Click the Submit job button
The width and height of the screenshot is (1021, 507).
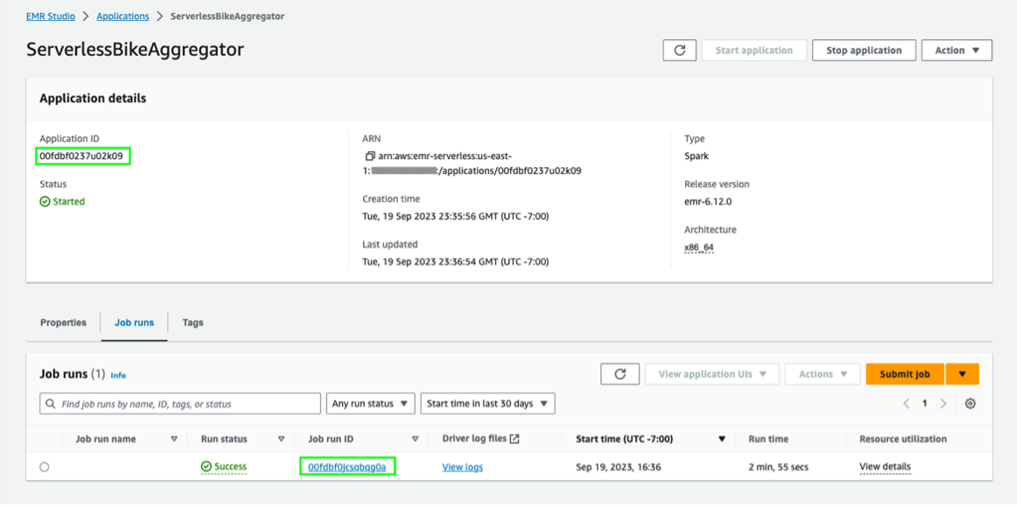pyautogui.click(x=905, y=374)
